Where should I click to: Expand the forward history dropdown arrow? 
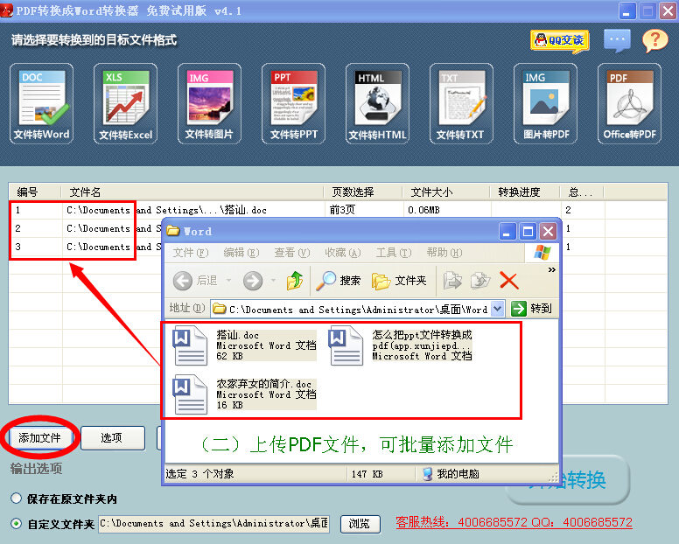273,281
